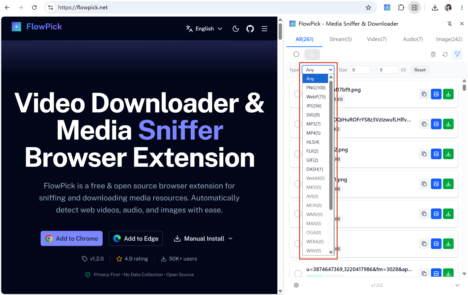Click the type list scrollbar down arrow
The width and height of the screenshot is (468, 295).
tap(331, 252)
